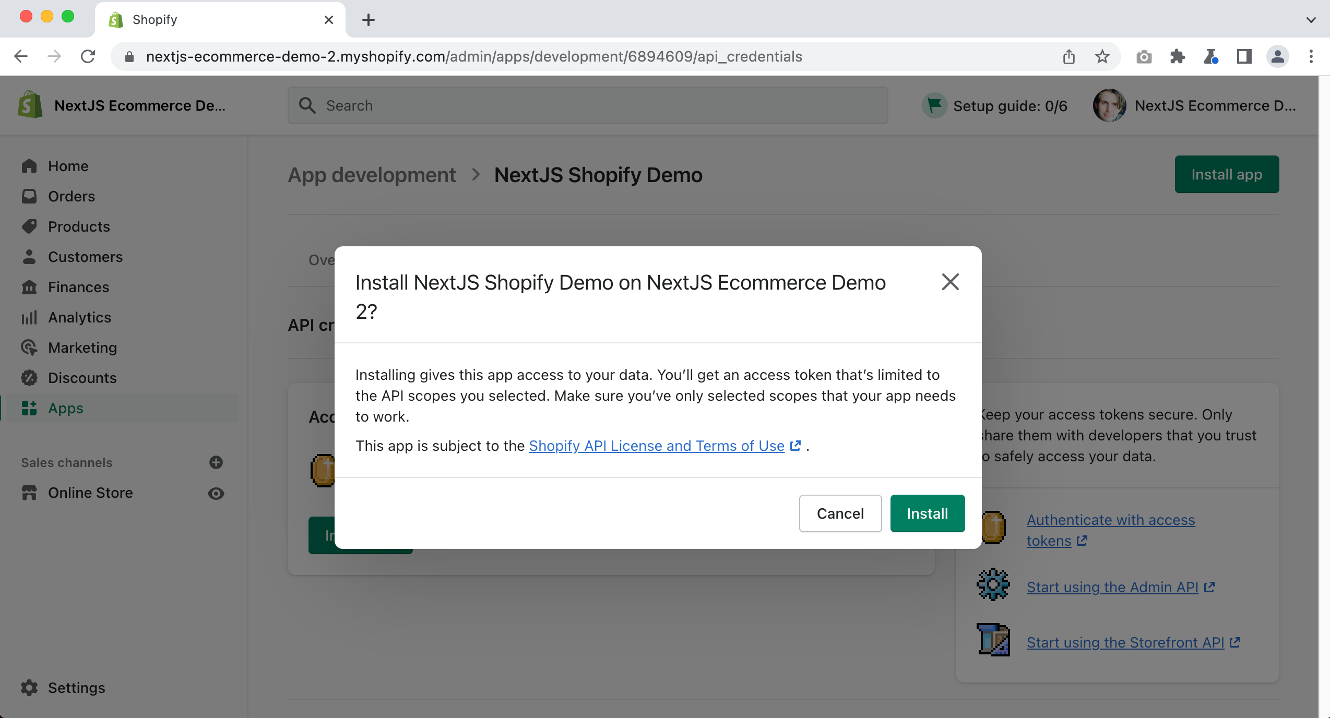This screenshot has width=1330, height=718.
Task: Click the browser address bar URL
Action: click(474, 56)
